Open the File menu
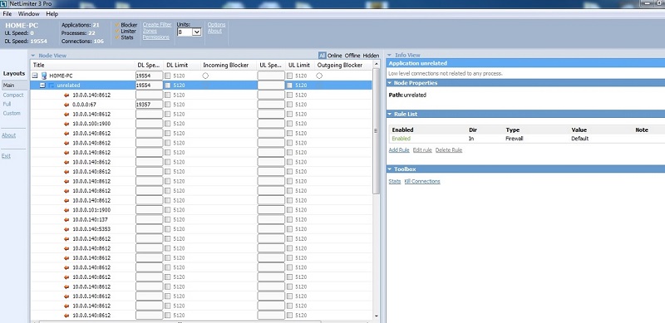The width and height of the screenshot is (665, 323). 7,14
